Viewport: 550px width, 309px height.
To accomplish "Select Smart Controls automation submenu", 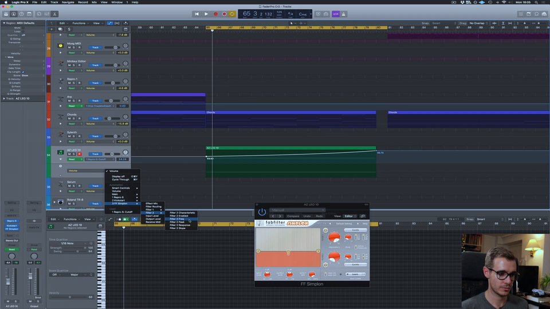I will [123, 188].
